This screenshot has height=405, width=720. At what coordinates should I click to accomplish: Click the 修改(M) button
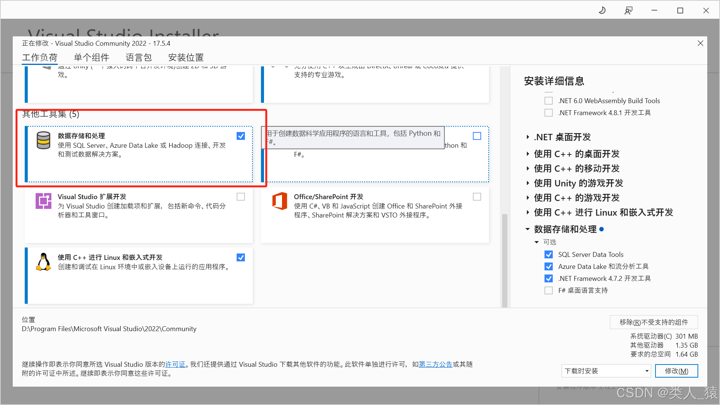click(676, 371)
